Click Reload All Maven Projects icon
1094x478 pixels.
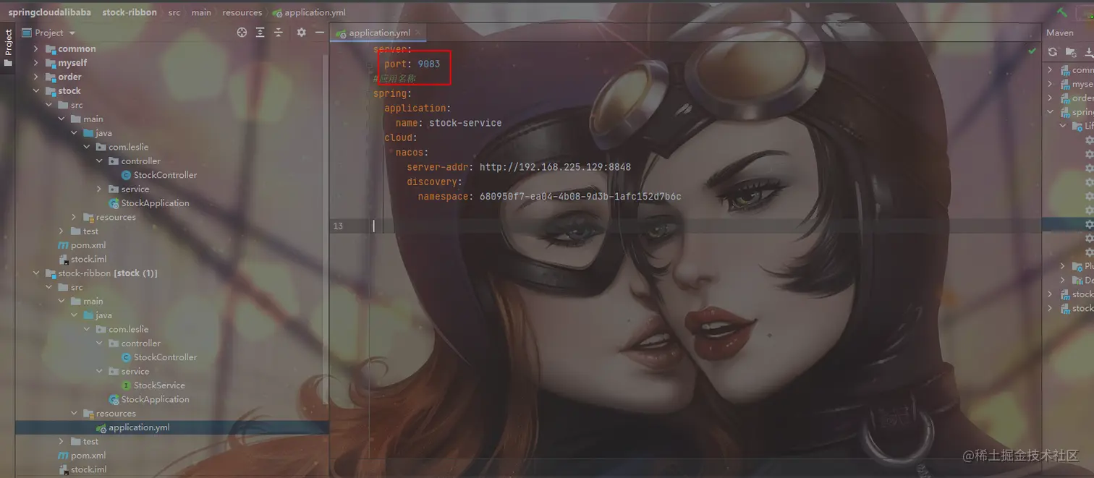pyautogui.click(x=1053, y=52)
